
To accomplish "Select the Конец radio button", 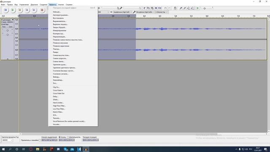I will [x=59, y=137].
